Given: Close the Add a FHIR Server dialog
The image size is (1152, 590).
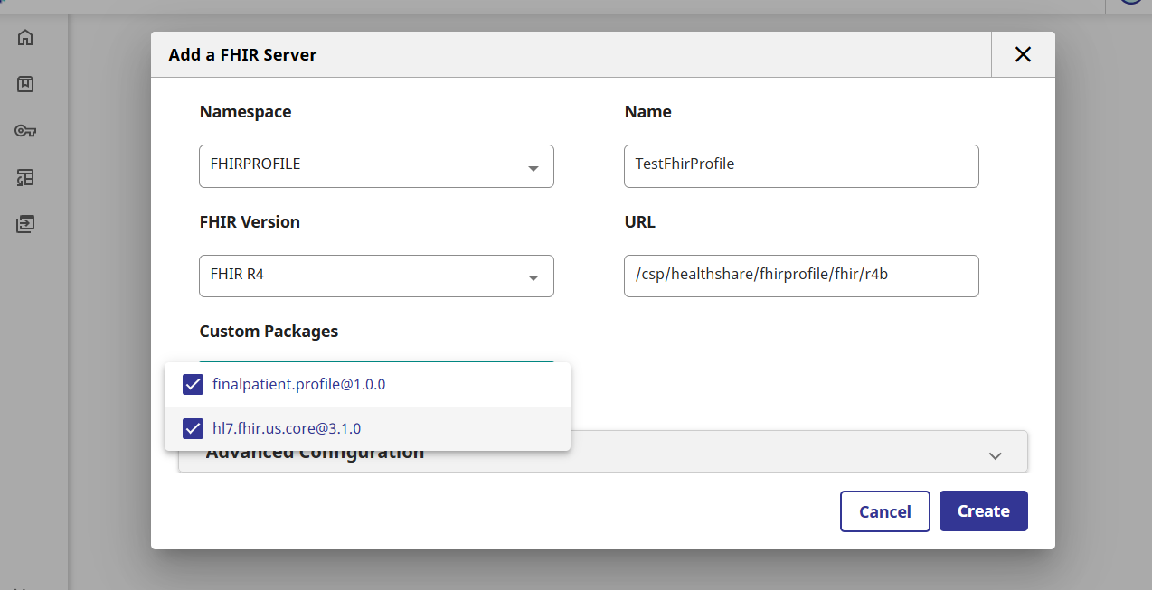Looking at the screenshot, I should [1023, 54].
